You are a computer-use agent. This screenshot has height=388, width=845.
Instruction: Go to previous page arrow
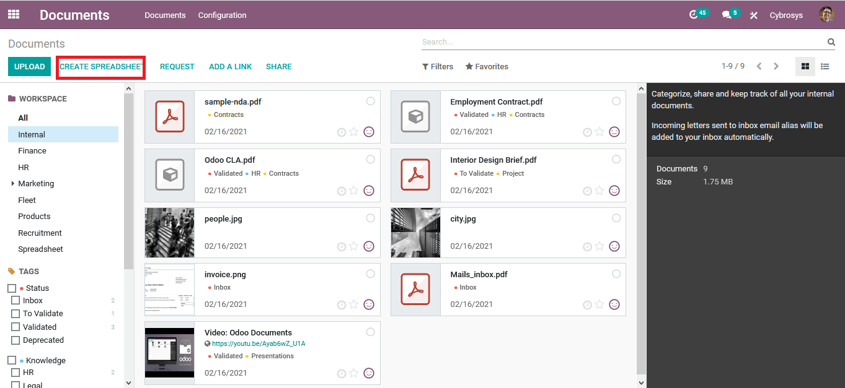coord(759,66)
